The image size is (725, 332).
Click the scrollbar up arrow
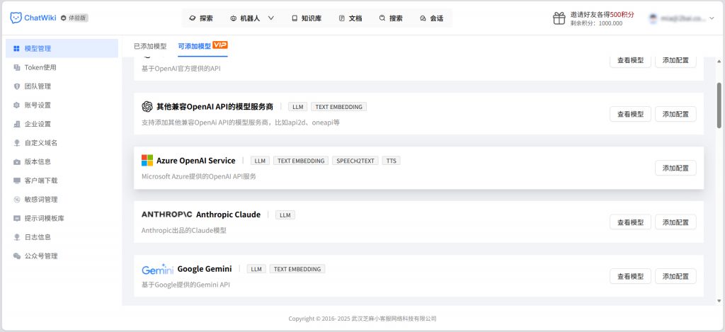tap(719, 62)
